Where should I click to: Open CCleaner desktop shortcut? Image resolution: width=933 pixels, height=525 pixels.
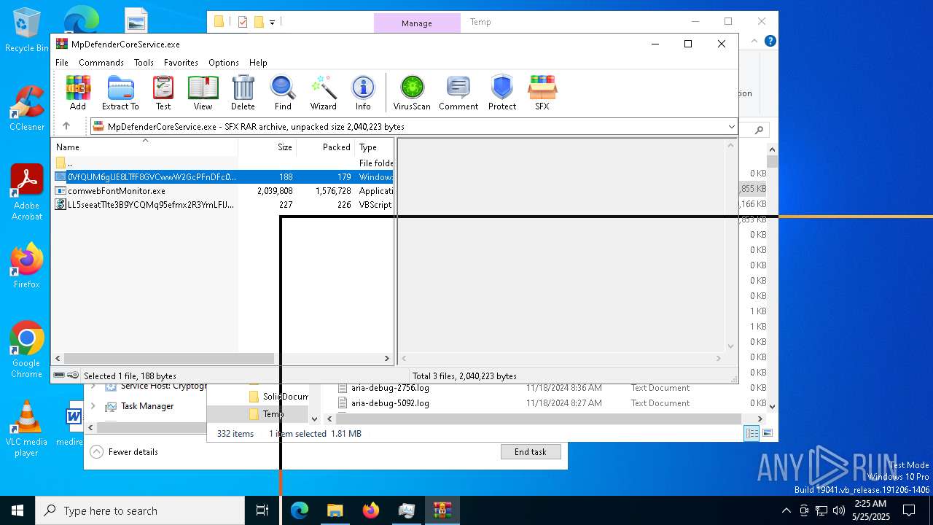pyautogui.click(x=27, y=108)
